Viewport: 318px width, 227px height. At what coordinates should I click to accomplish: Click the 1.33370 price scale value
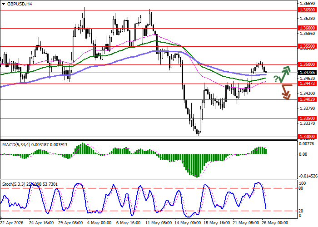pos(308,123)
